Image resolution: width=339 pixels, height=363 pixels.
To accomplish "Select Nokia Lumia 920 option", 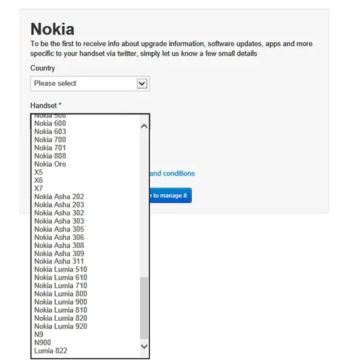I will click(85, 326).
